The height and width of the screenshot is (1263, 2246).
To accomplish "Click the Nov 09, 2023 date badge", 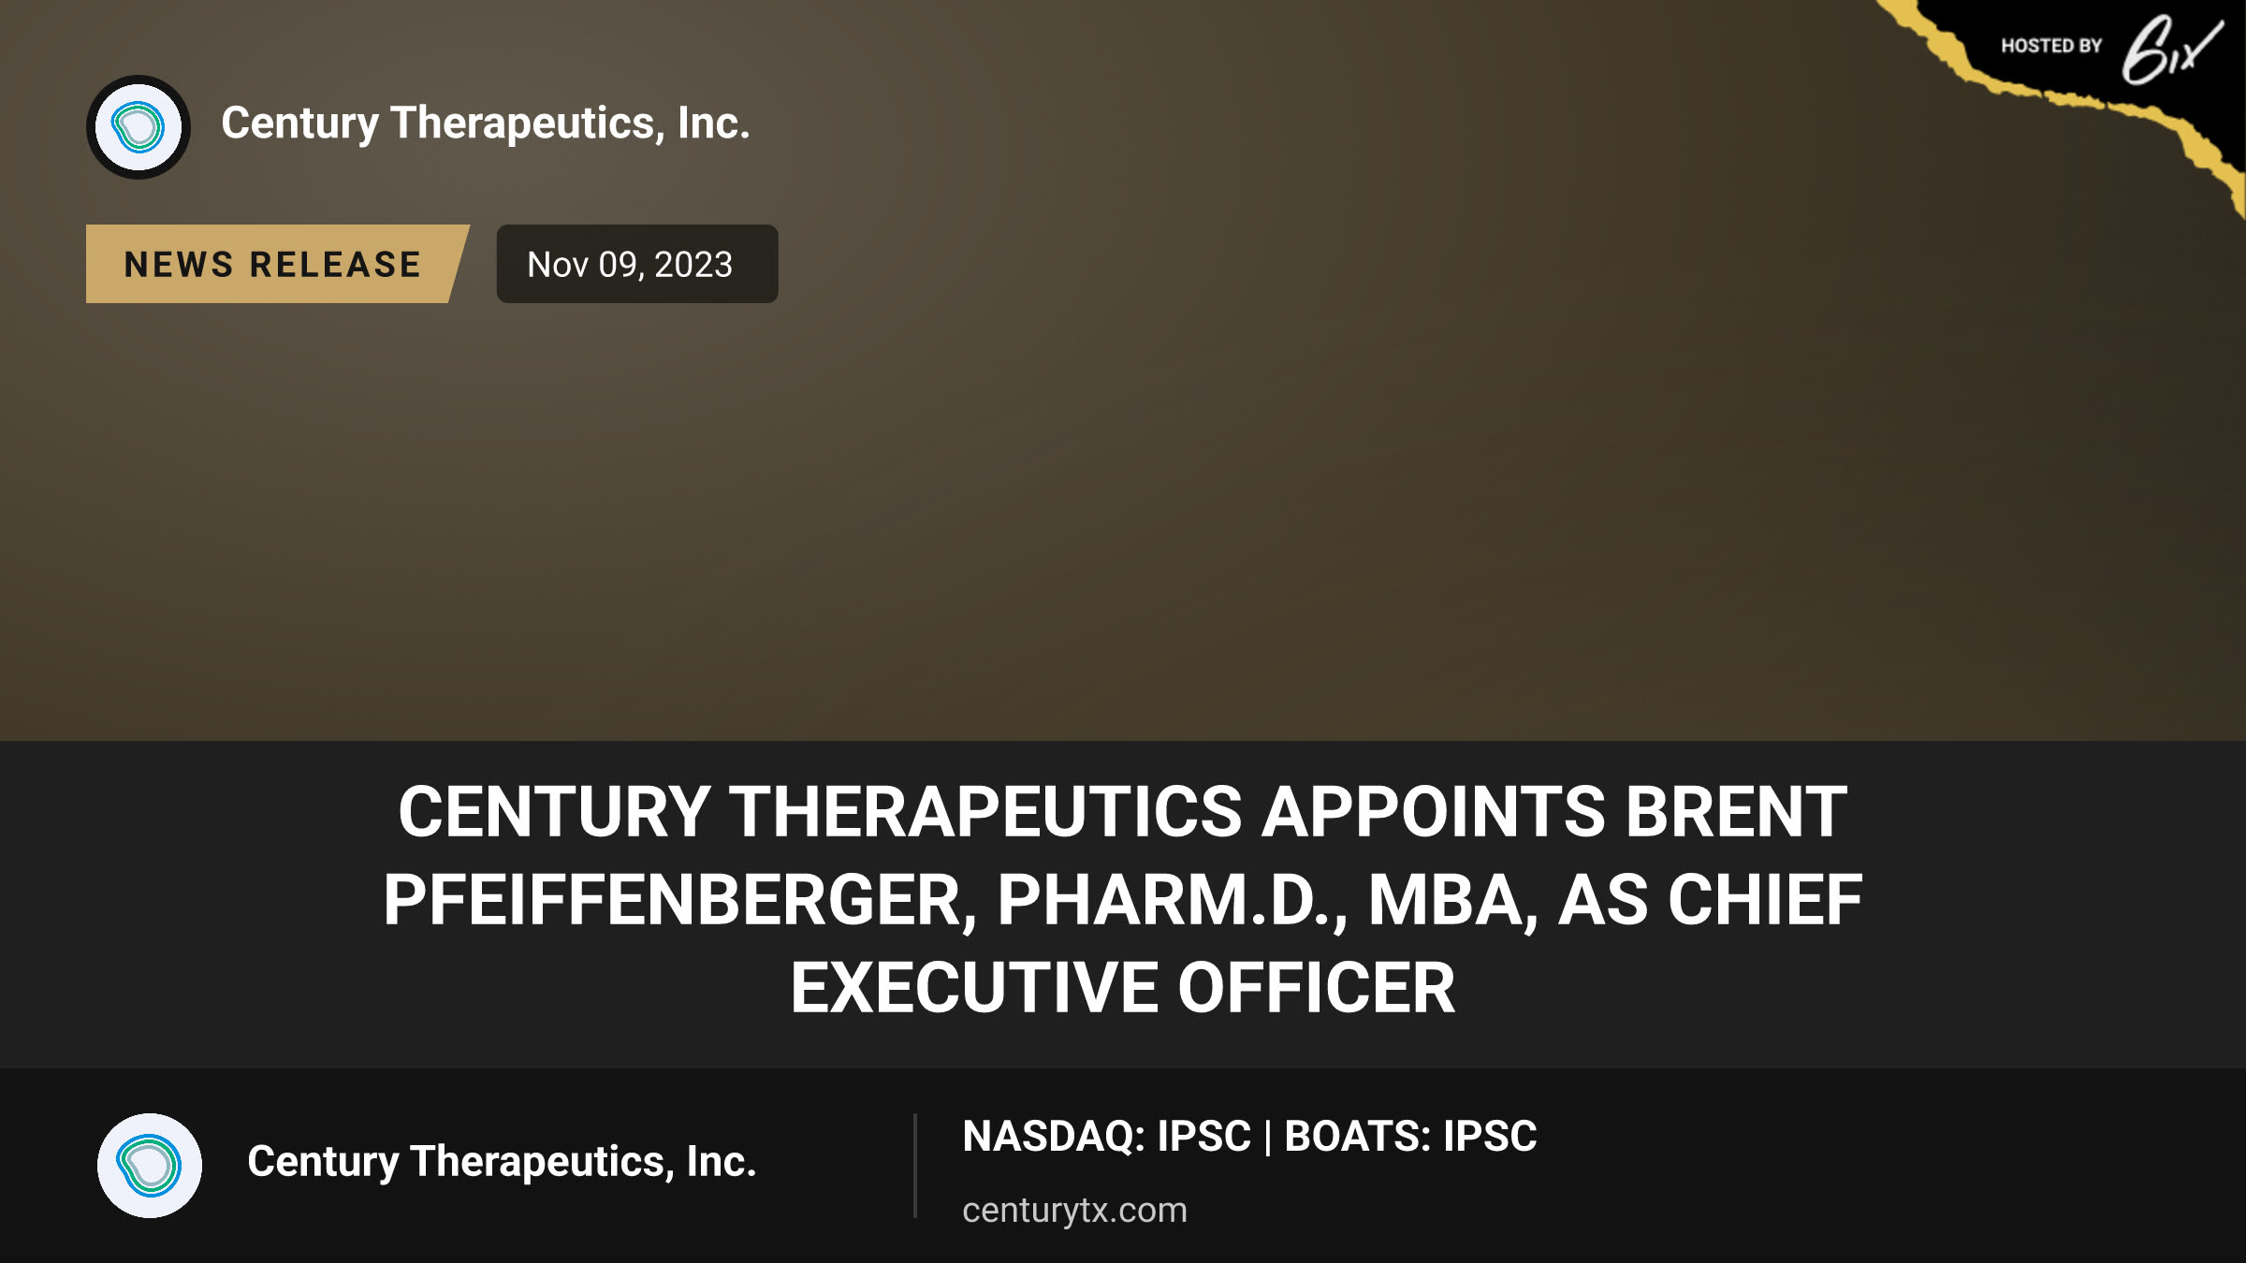I will pos(636,264).
